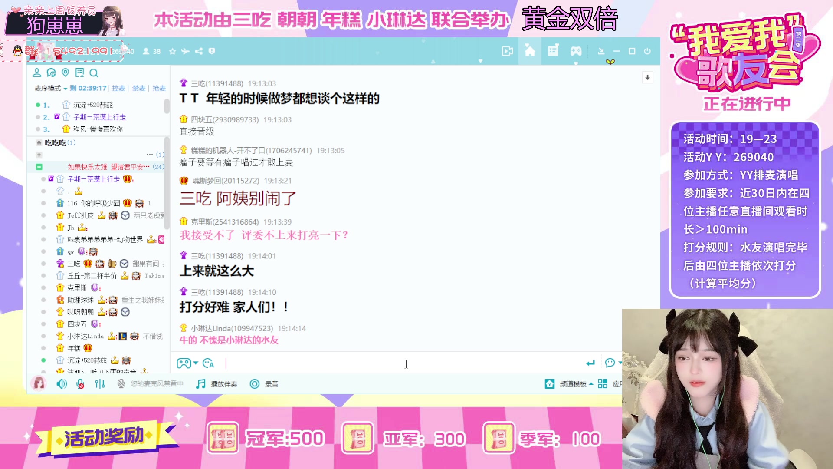Send message with enter arrow icon
833x469 pixels.
[590, 363]
